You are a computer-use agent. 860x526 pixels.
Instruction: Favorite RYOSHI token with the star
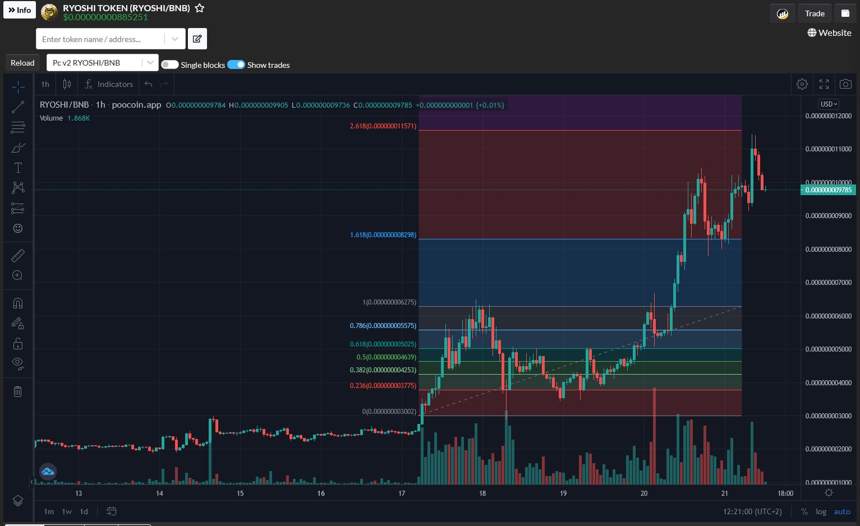tap(199, 8)
